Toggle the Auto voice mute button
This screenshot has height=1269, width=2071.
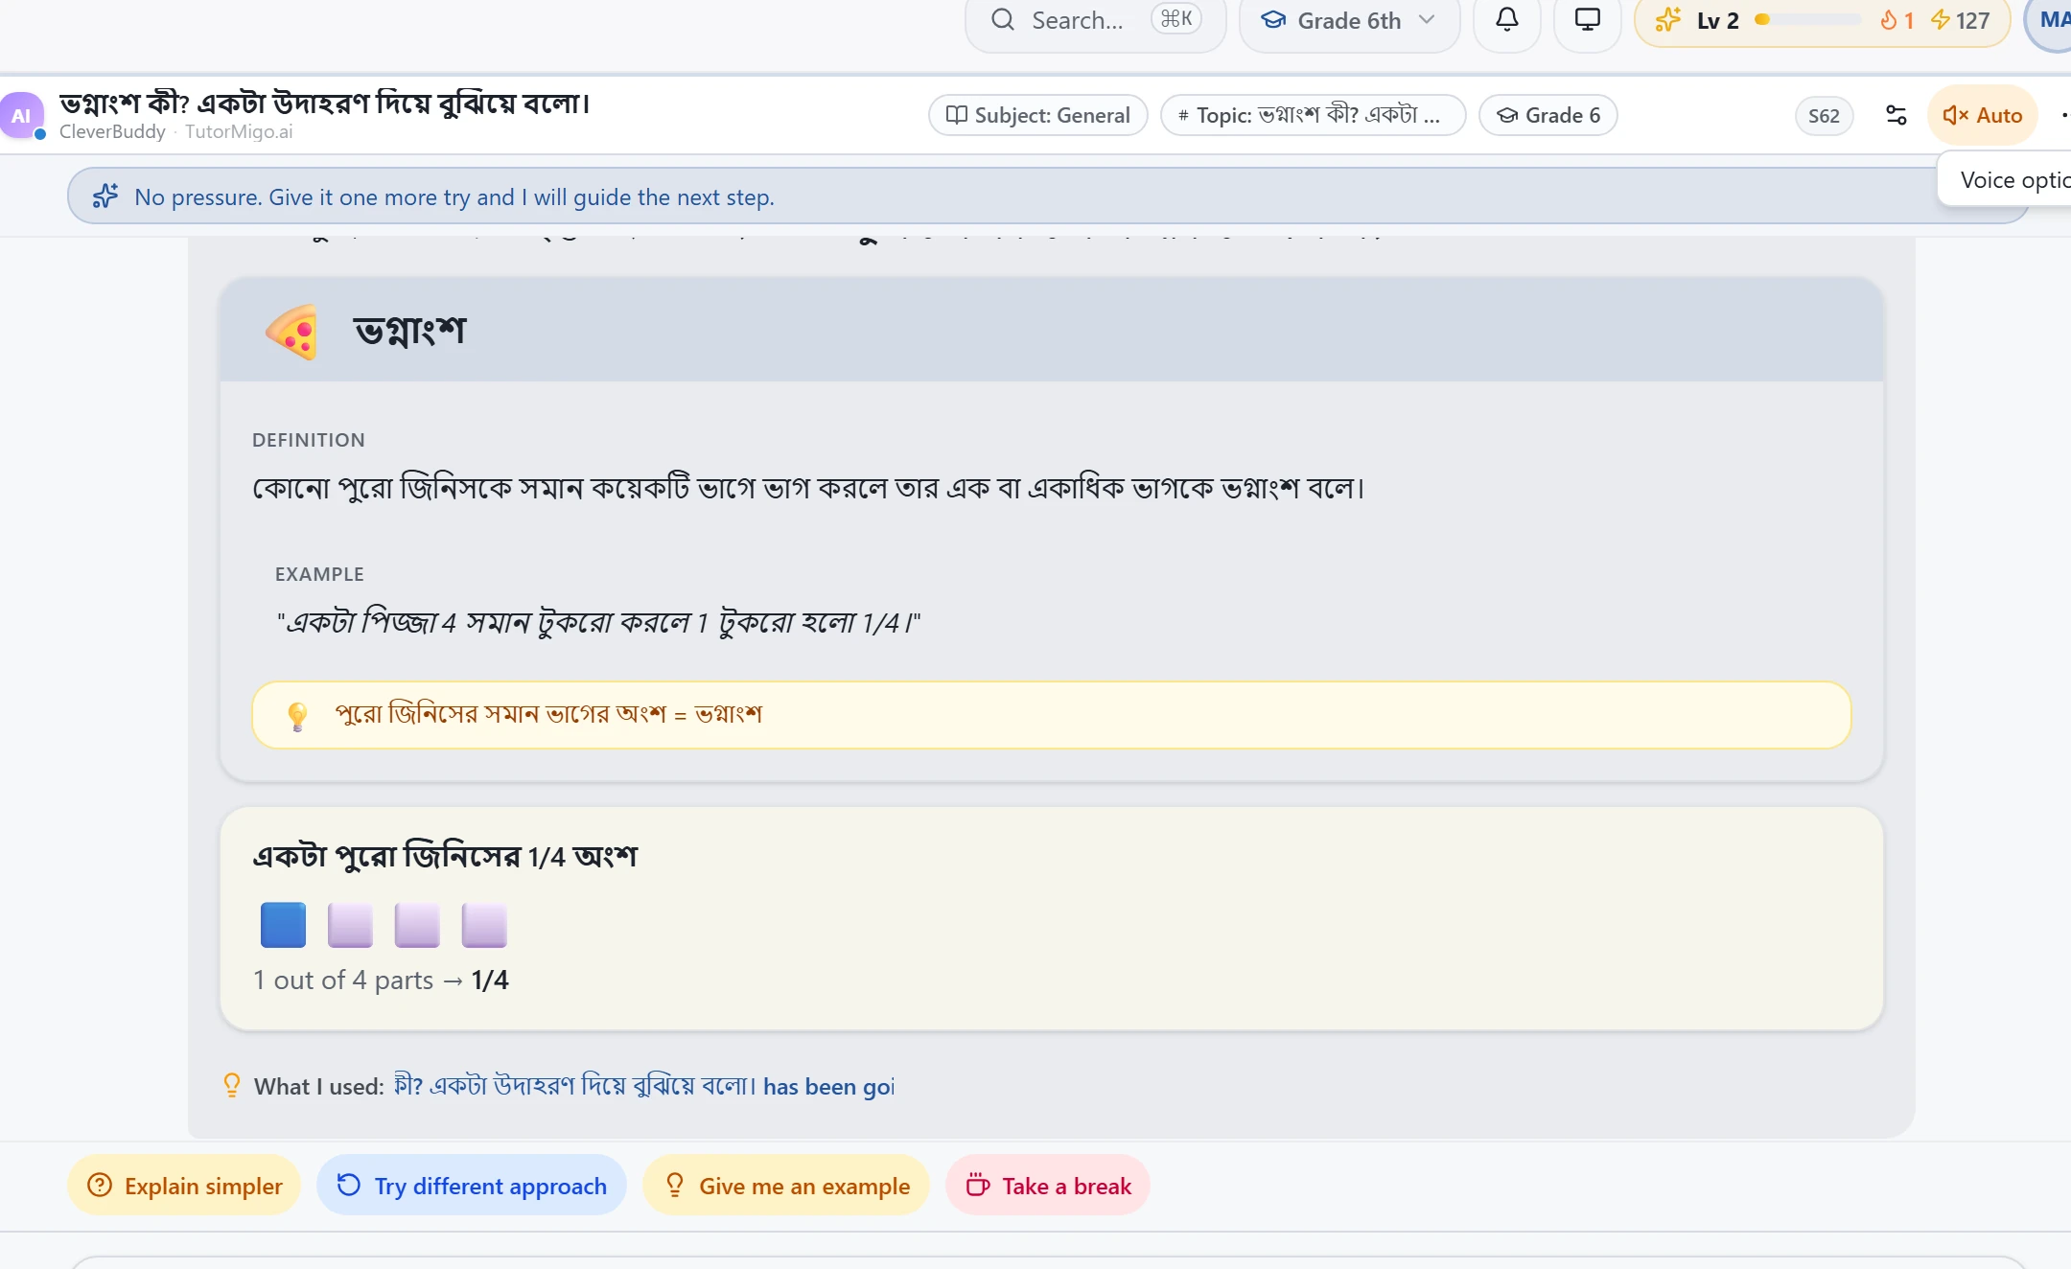pyautogui.click(x=1982, y=115)
